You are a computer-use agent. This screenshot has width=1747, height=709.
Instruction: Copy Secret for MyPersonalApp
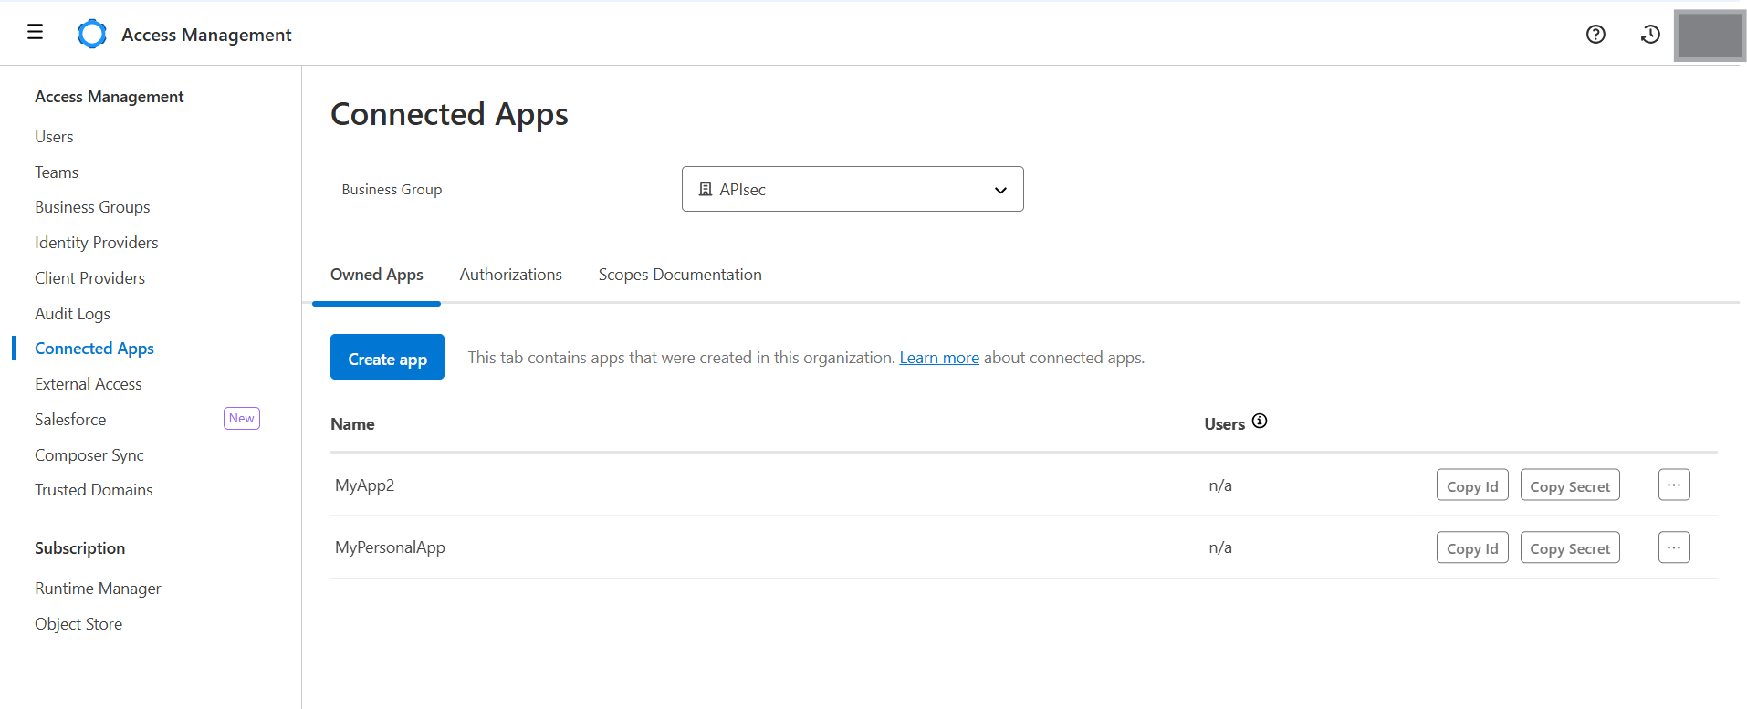(1569, 548)
